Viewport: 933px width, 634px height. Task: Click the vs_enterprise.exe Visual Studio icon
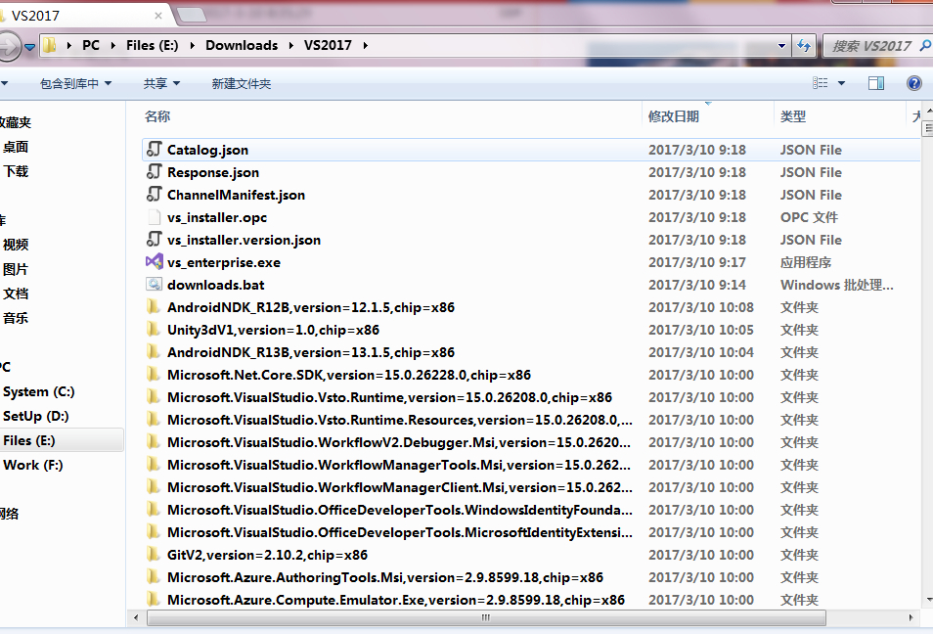coord(155,261)
